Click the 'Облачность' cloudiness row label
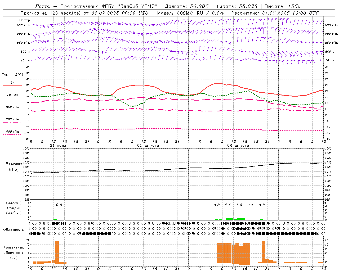This screenshot has height=271, width=339. coord(14,230)
